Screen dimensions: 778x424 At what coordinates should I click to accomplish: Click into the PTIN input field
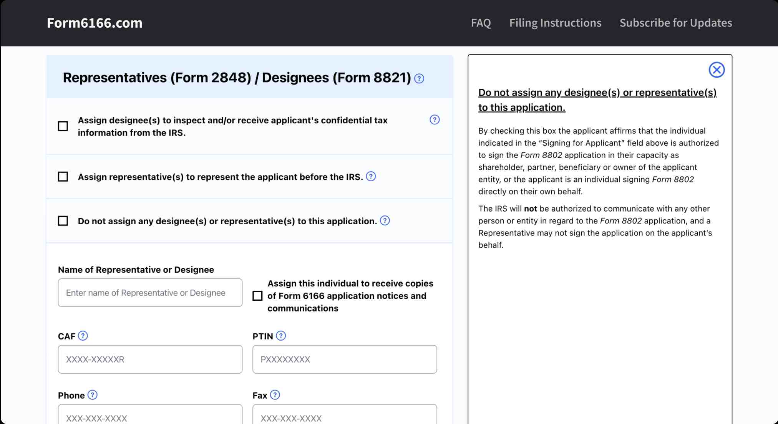click(345, 359)
